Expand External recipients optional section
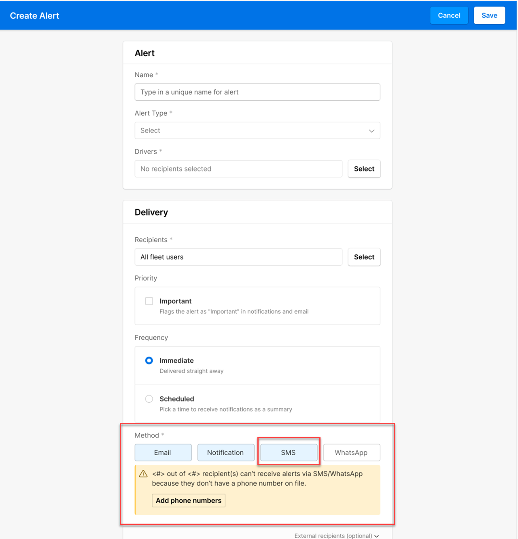The width and height of the screenshot is (518, 539). point(336,535)
